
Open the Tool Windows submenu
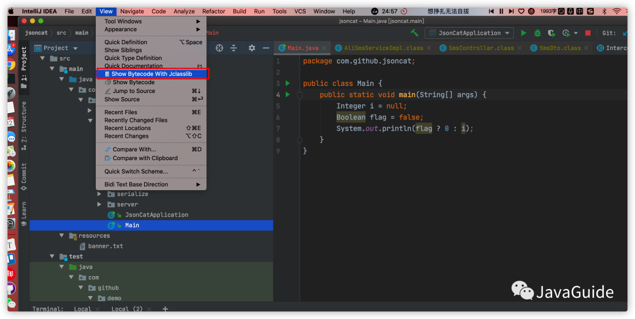(152, 21)
